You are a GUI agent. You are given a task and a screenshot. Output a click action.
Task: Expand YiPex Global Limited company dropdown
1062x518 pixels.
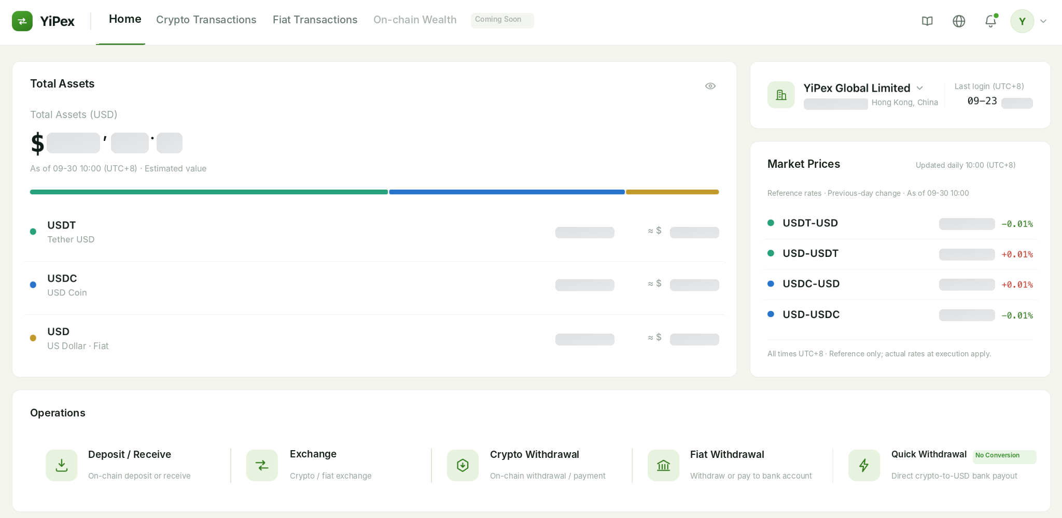pos(919,88)
